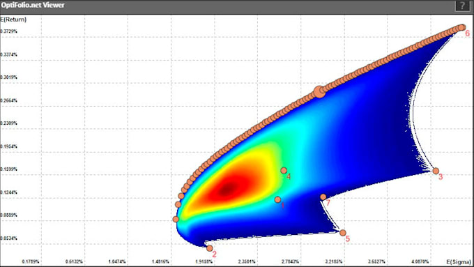The height and width of the screenshot is (267, 474).
Task: Click the 0.1954% return axis value
Action: click(x=9, y=146)
